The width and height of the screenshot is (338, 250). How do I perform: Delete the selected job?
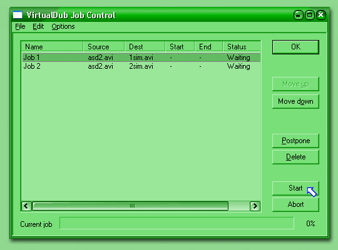(x=295, y=157)
